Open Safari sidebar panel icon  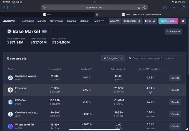tap(6, 7)
